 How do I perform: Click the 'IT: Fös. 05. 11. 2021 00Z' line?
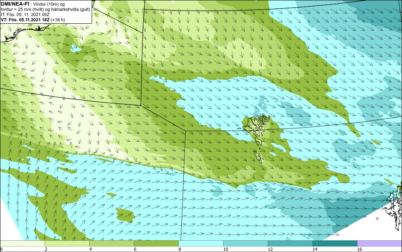click(25, 14)
